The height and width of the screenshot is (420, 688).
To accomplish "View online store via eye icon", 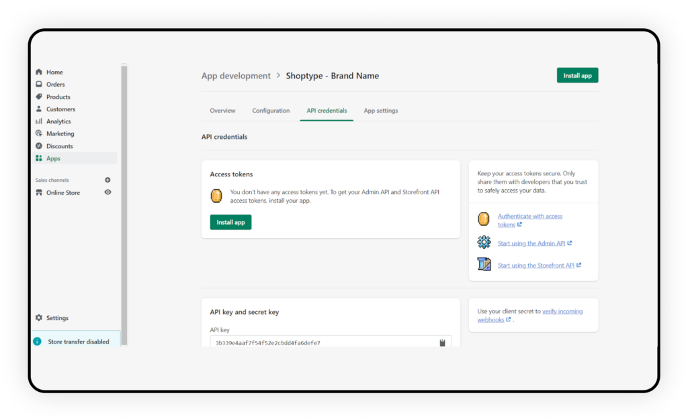I will [x=107, y=193].
